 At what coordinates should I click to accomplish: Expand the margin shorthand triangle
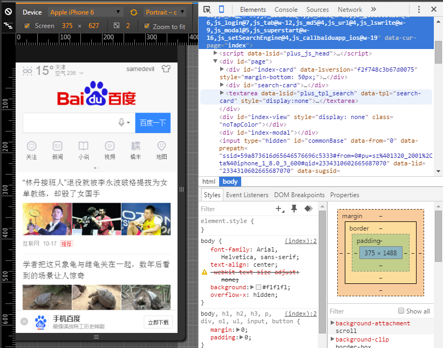pos(238,330)
